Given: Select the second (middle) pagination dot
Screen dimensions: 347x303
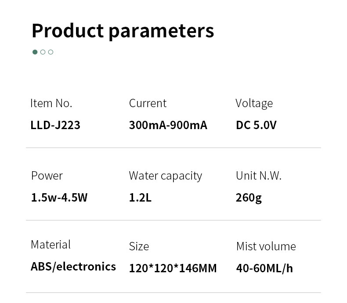Looking at the screenshot, I should pos(43,52).
